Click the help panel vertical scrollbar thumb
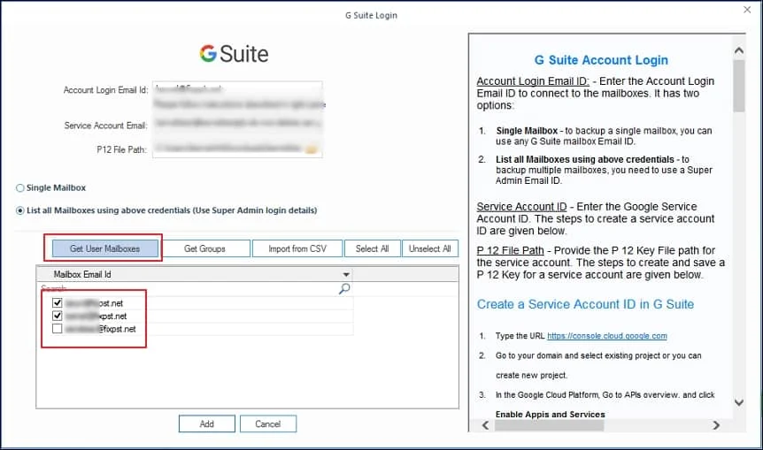763x450 pixels. (739, 86)
